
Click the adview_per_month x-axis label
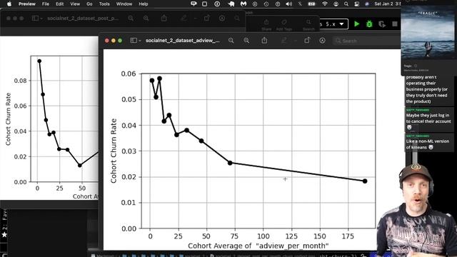[x=258, y=246]
